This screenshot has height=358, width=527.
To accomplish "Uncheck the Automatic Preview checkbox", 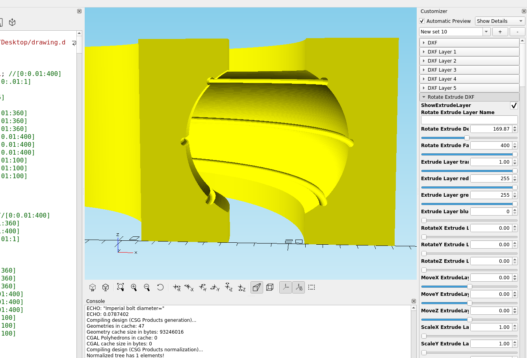I will [x=421, y=21].
